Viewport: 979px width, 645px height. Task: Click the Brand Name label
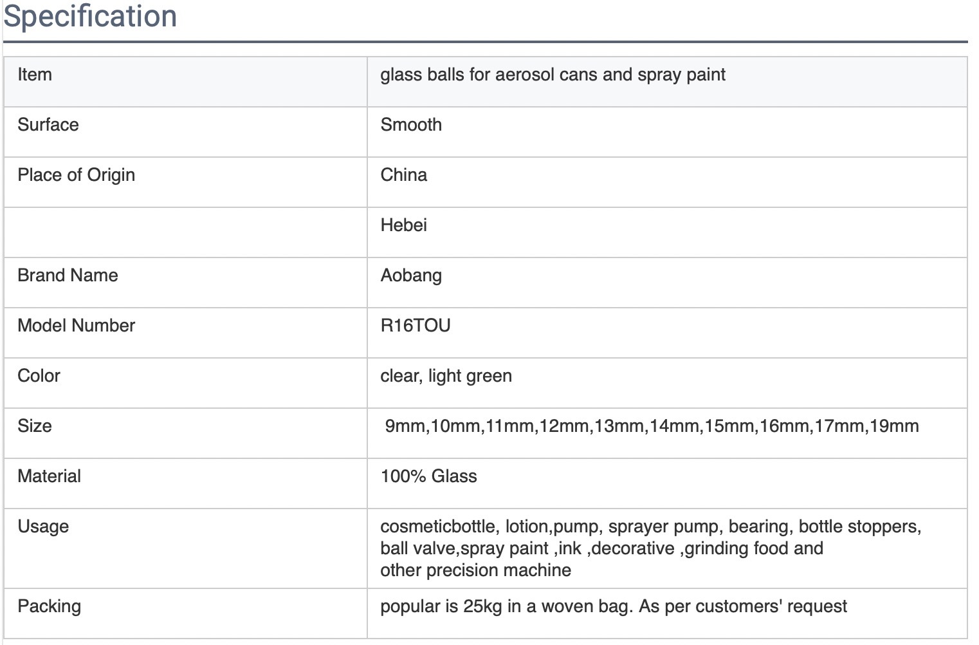point(68,276)
